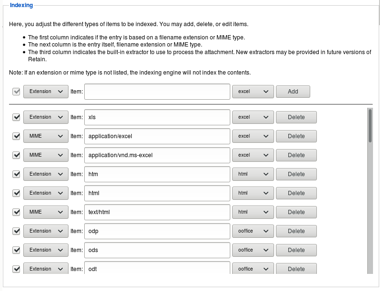The height and width of the screenshot is (291, 383).
Task: Delete the xls entry
Action: pyautogui.click(x=296, y=117)
